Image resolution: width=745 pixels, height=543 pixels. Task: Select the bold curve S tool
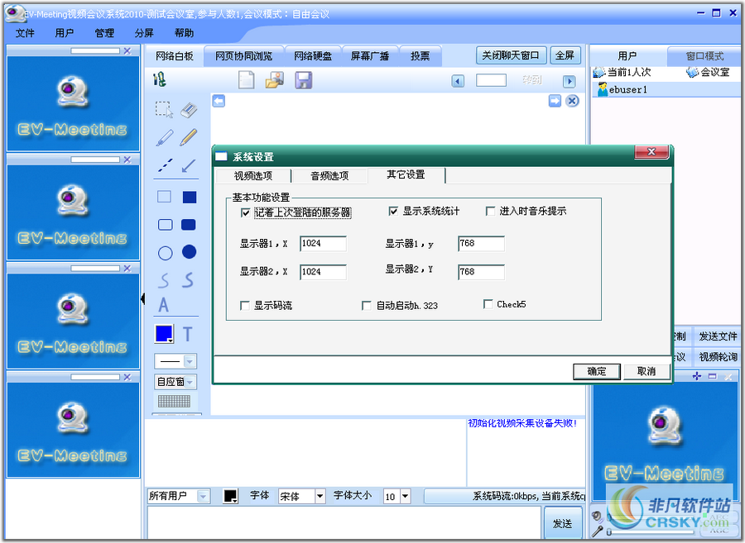(x=189, y=280)
